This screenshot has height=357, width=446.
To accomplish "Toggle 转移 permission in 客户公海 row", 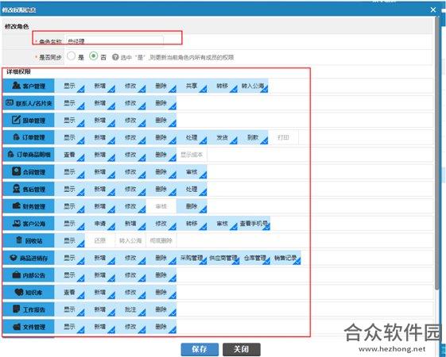I will click(192, 224).
